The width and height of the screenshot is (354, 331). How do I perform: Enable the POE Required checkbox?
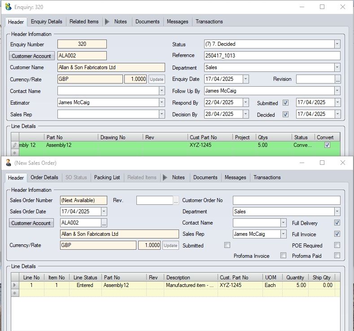coord(337,245)
